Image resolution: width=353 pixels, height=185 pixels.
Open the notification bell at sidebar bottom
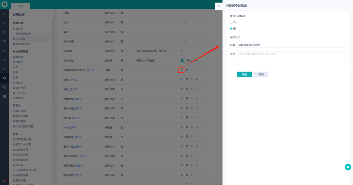pyautogui.click(x=4, y=181)
